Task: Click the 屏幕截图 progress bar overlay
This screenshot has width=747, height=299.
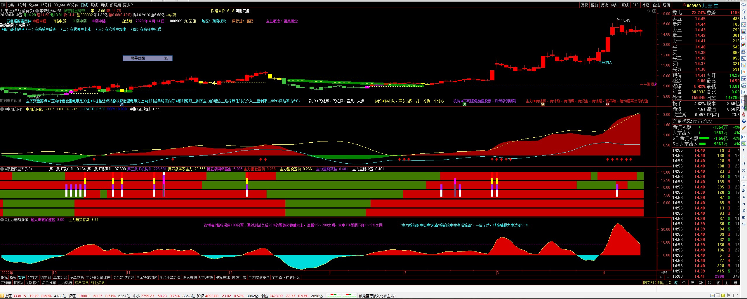Action: pos(147,58)
